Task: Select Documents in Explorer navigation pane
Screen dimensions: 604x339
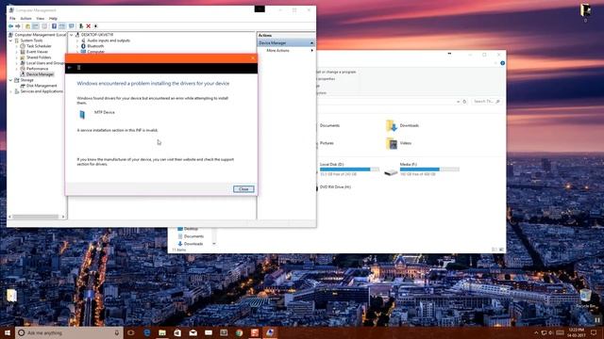Action: (x=193, y=236)
